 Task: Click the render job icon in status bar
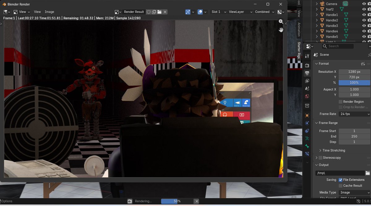130,201
